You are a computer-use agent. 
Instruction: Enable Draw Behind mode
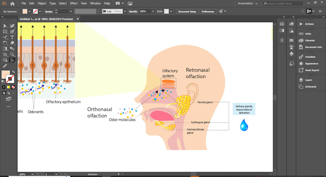point(9,93)
